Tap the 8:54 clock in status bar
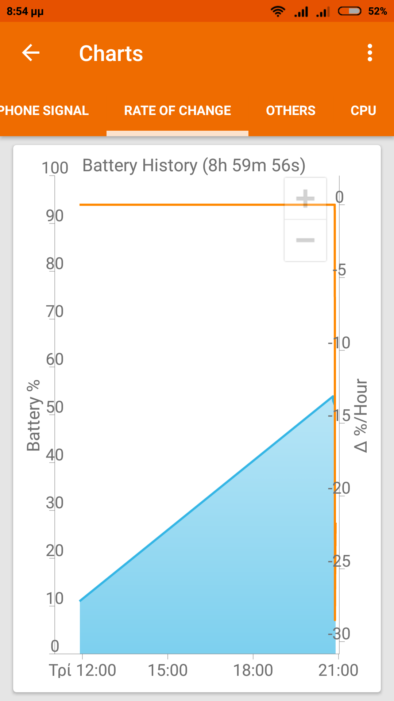Viewport: 394px width, 701px height. click(25, 11)
